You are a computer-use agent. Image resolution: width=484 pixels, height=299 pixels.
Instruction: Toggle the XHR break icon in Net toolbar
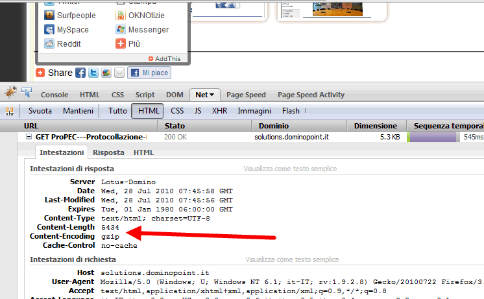[x=10, y=111]
